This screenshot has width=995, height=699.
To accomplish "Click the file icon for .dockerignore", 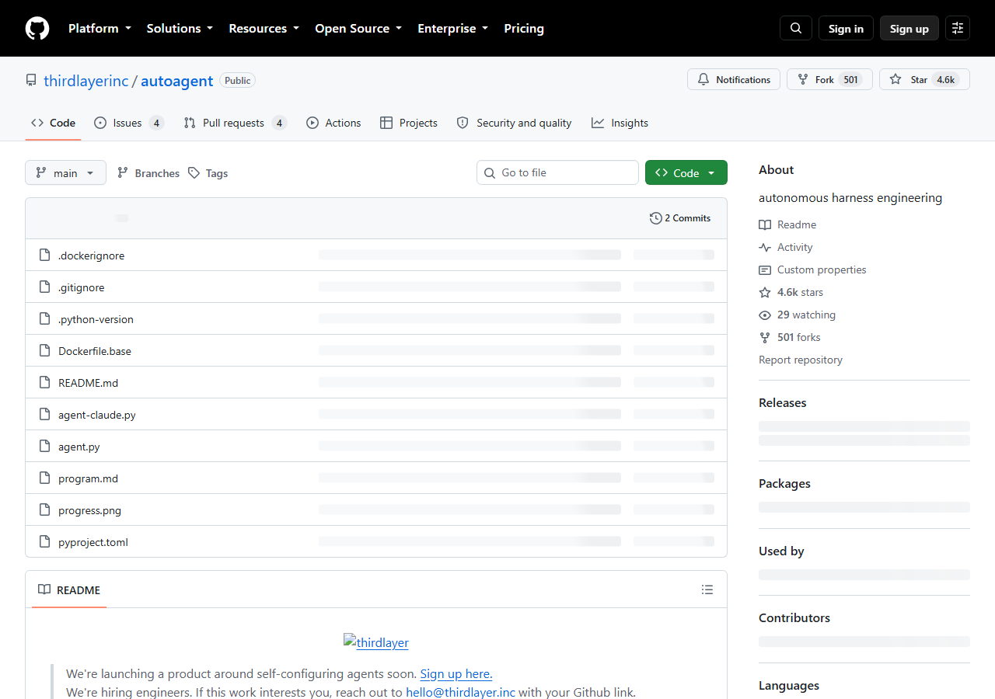I will tap(44, 256).
